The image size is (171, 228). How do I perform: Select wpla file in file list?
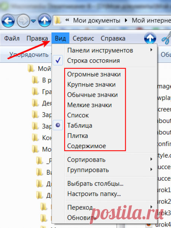tap(164, 98)
